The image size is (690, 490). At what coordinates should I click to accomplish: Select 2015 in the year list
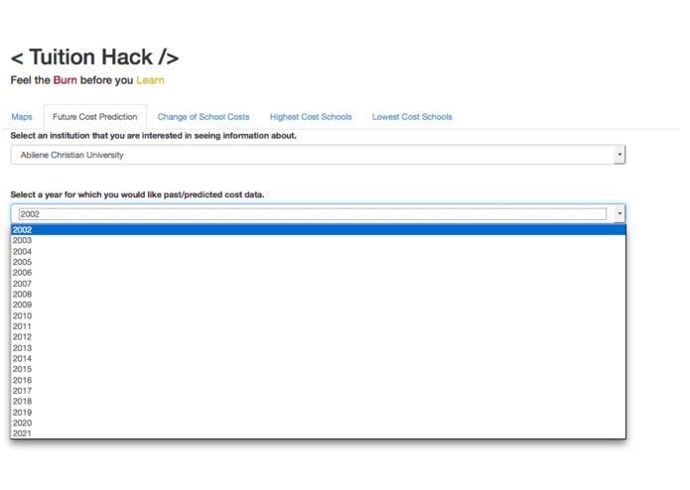pos(318,369)
